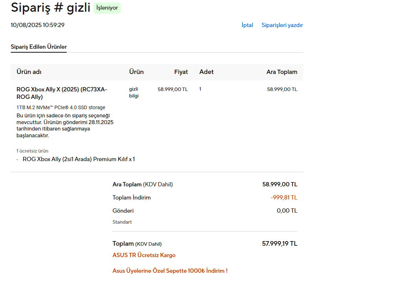Click the gizli bilgi product cell
The height and width of the screenshot is (293, 396).
pyautogui.click(x=134, y=92)
